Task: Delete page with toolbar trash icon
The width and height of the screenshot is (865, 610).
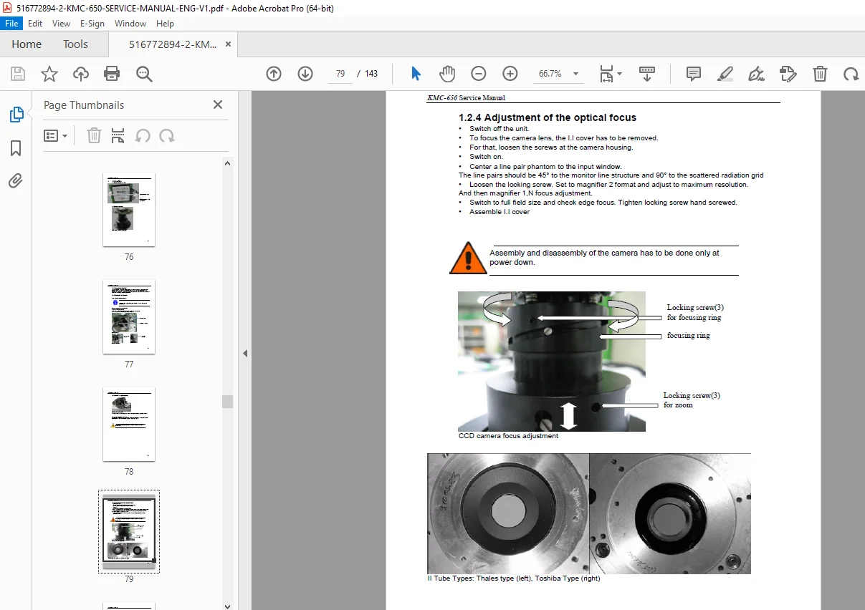Action: [820, 74]
